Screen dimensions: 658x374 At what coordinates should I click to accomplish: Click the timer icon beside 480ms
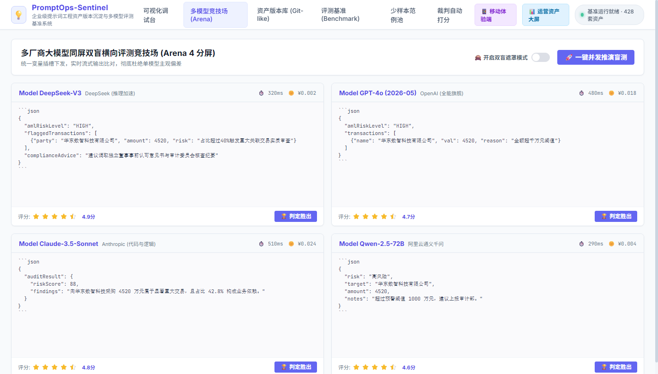point(582,93)
